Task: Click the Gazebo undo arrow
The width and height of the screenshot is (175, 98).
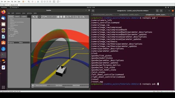Action: coord(46,17)
